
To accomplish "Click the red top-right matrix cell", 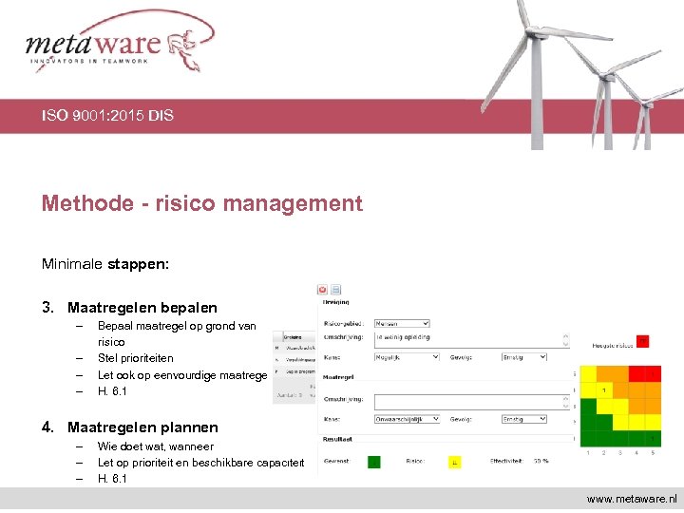I will pos(653,374).
